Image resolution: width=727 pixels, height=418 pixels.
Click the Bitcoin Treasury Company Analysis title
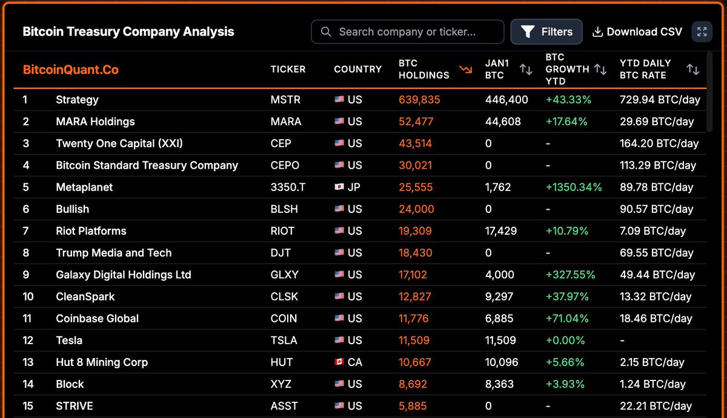point(128,32)
